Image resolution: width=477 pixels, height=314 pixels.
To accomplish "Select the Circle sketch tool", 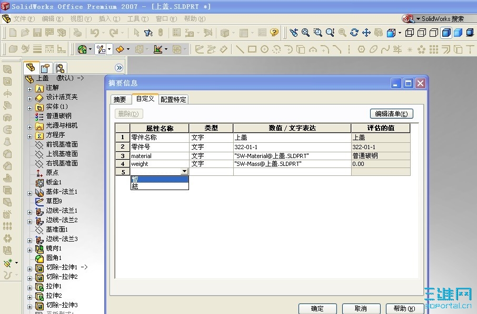I will (264, 49).
